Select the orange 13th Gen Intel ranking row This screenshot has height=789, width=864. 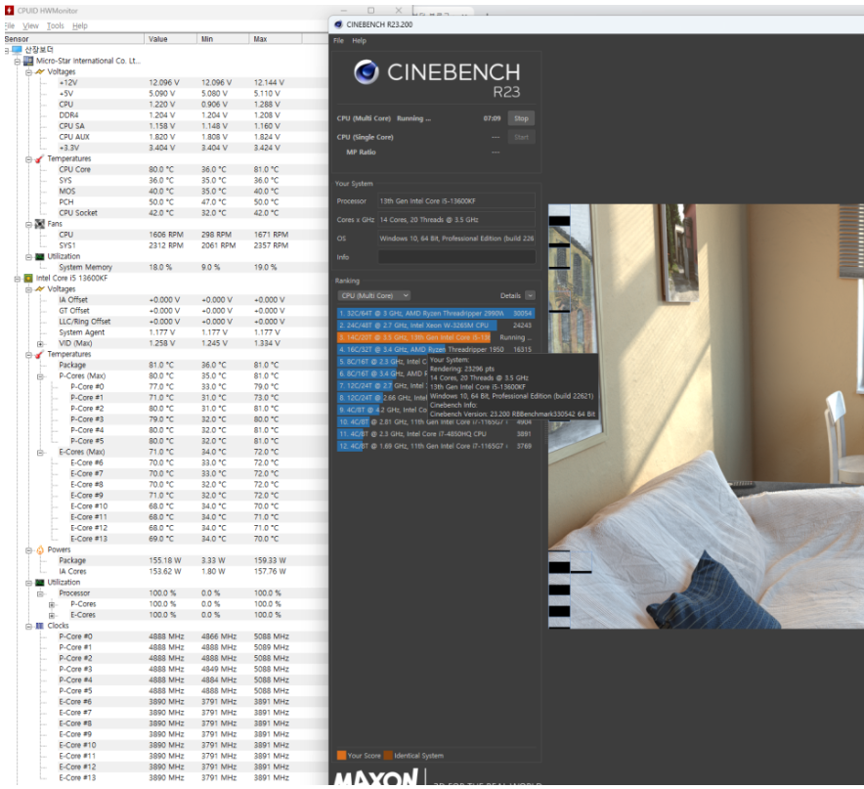coord(435,337)
